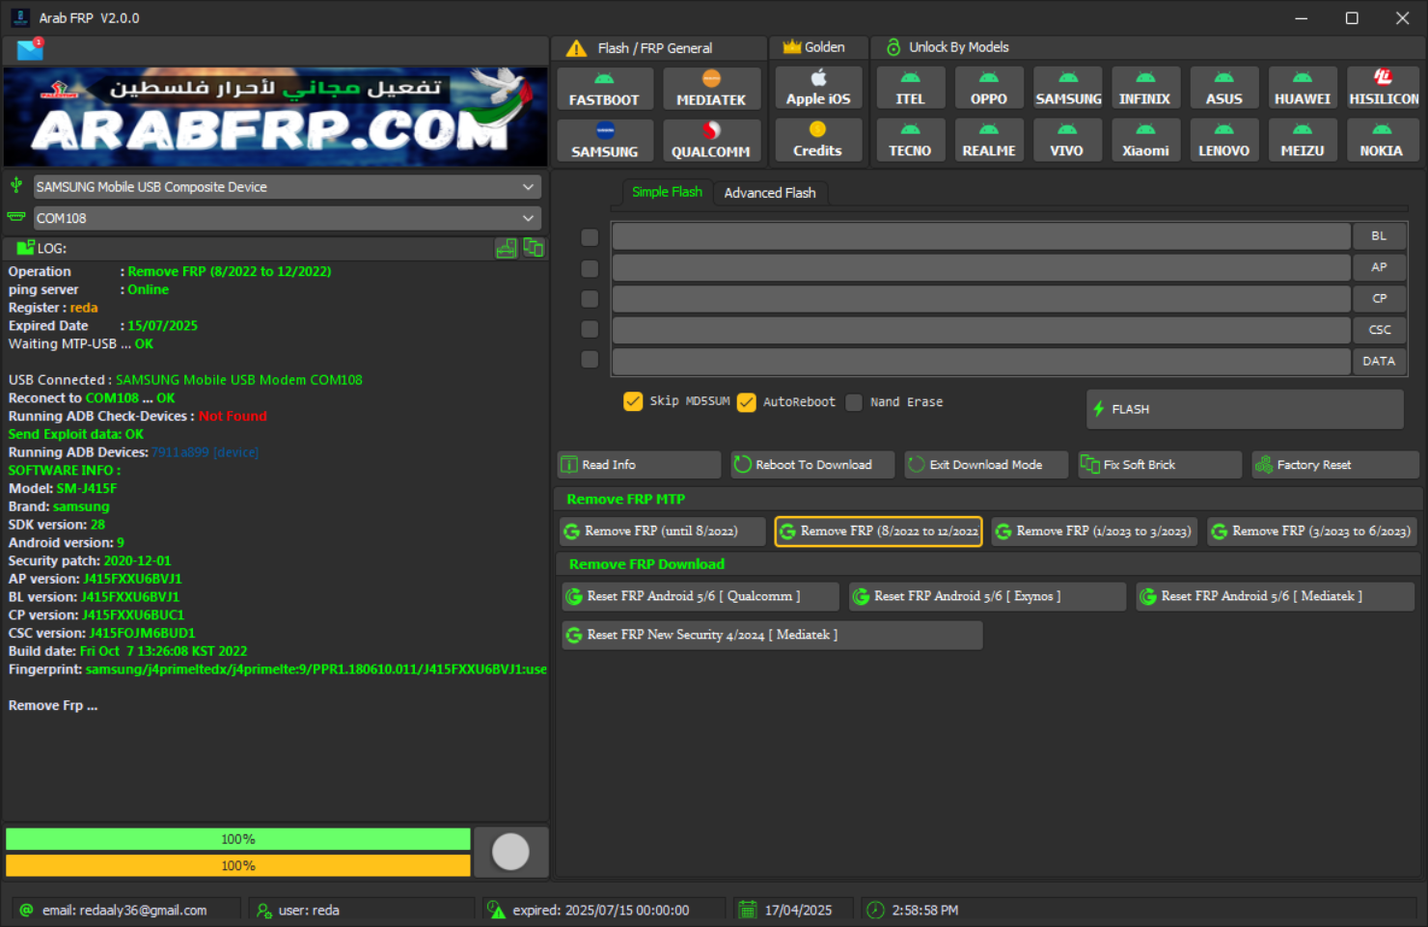The image size is (1428, 927).
Task: Switch to Simple Flash tab
Action: pos(667,192)
